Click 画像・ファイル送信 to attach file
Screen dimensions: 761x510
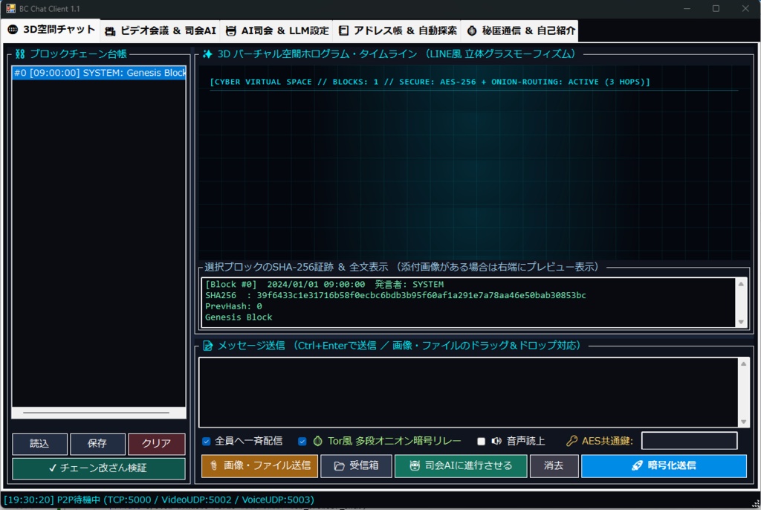click(x=259, y=466)
